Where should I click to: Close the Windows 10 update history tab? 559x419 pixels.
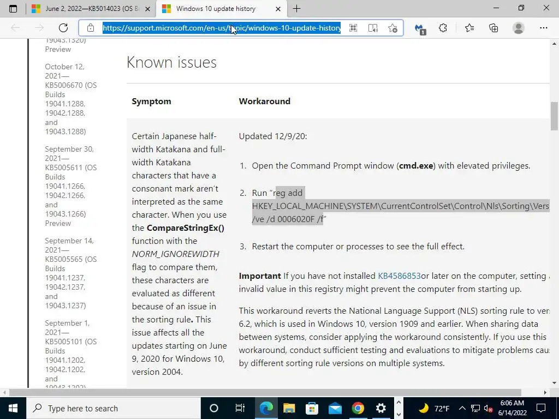coord(278,9)
